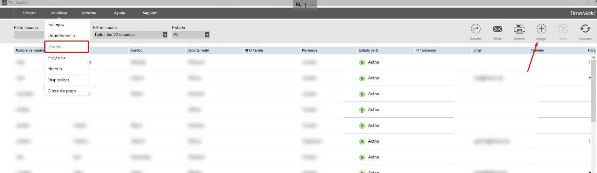597x173 pixels.
Task: Open the Fichero menu
Action: click(29, 13)
